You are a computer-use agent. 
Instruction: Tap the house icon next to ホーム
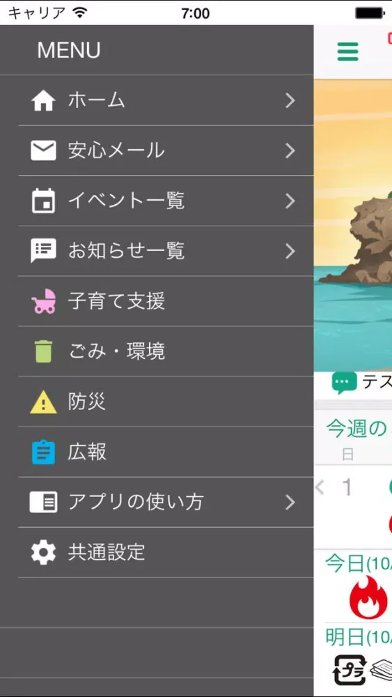[x=43, y=101]
